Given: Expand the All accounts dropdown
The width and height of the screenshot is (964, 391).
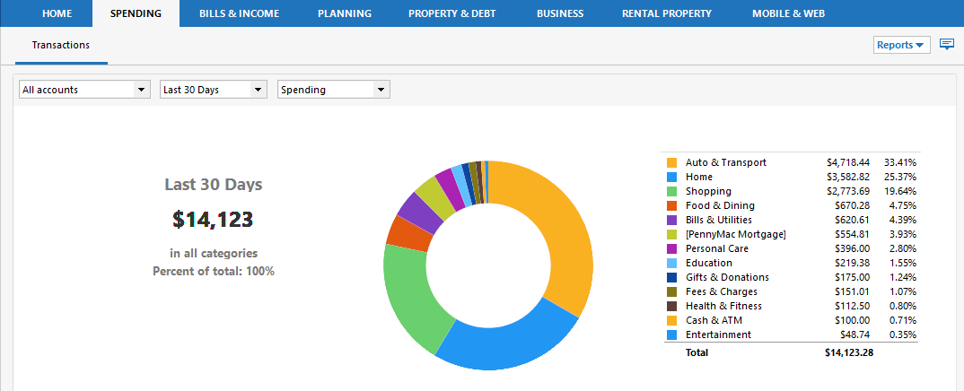Looking at the screenshot, I should pyautogui.click(x=84, y=90).
